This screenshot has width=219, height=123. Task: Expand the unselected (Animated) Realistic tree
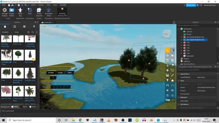pyautogui.click(x=181, y=37)
